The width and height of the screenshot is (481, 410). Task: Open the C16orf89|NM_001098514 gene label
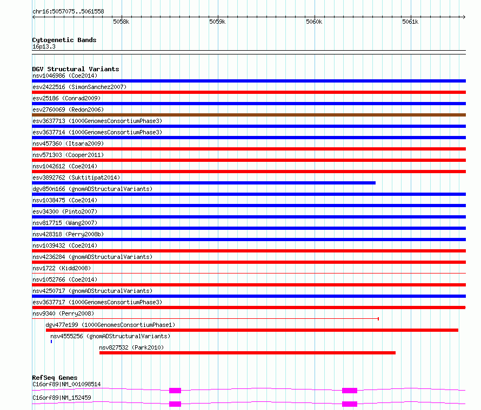pyautogui.click(x=66, y=384)
